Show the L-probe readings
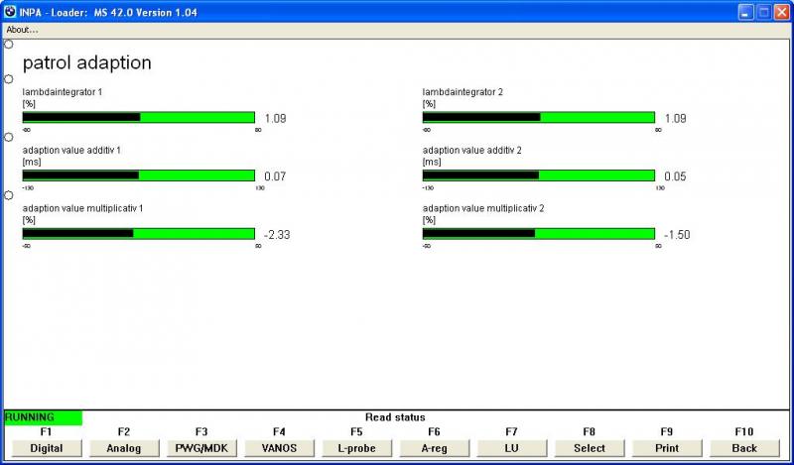The height and width of the screenshot is (465, 794). click(x=356, y=448)
